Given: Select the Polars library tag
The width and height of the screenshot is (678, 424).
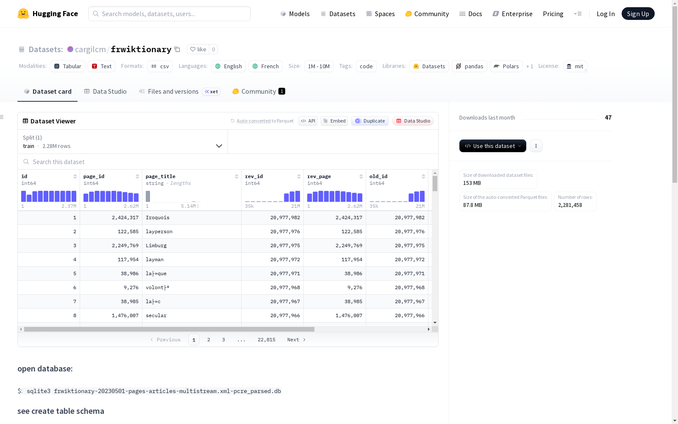Looking at the screenshot, I should point(506,66).
